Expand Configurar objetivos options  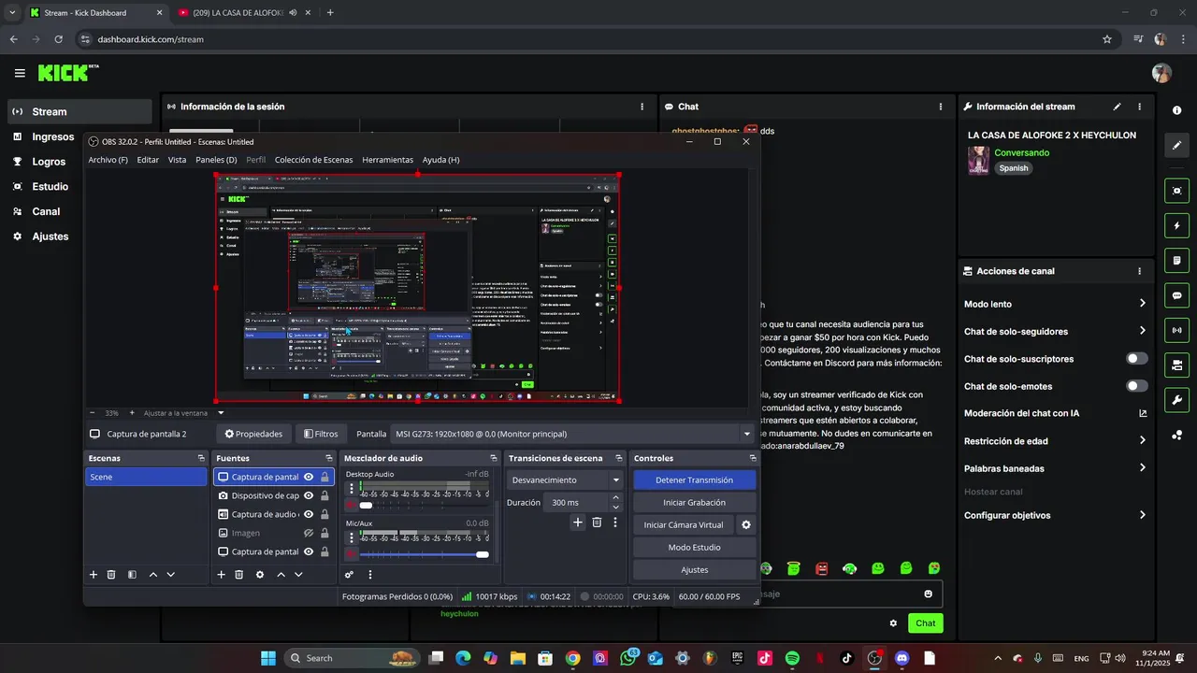tap(1142, 515)
